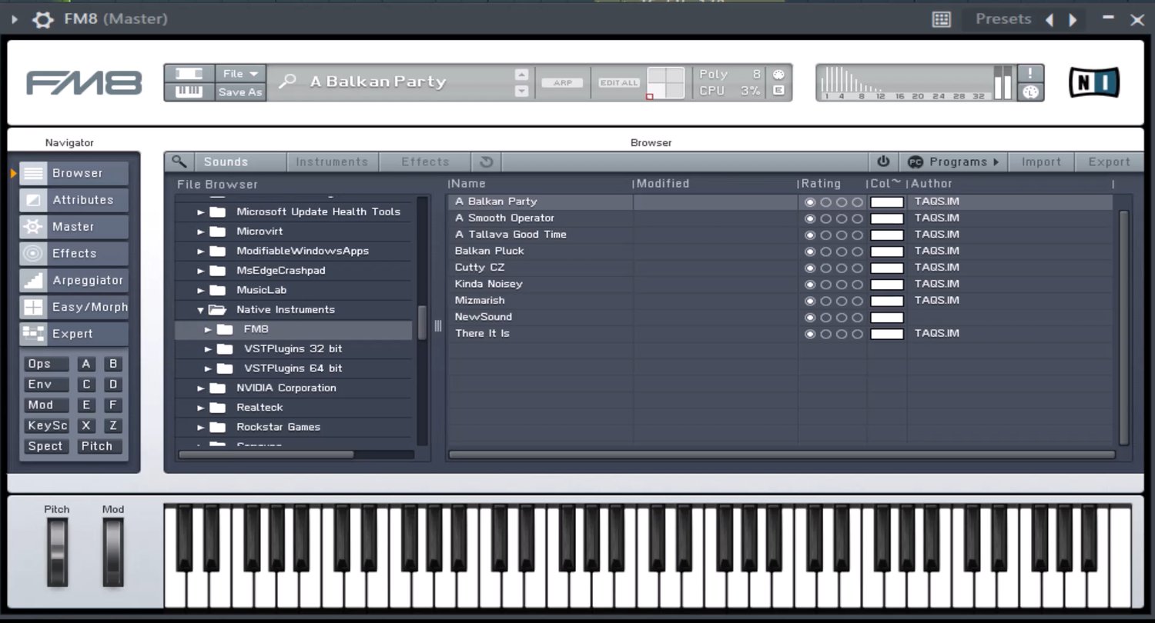Open the Attributes page in Navigator
This screenshot has height=623, width=1155.
pyautogui.click(x=74, y=200)
